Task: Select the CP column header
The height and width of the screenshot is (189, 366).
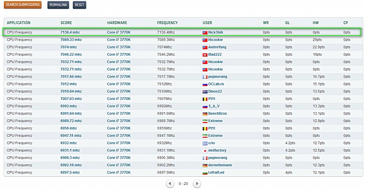Action: (x=345, y=23)
